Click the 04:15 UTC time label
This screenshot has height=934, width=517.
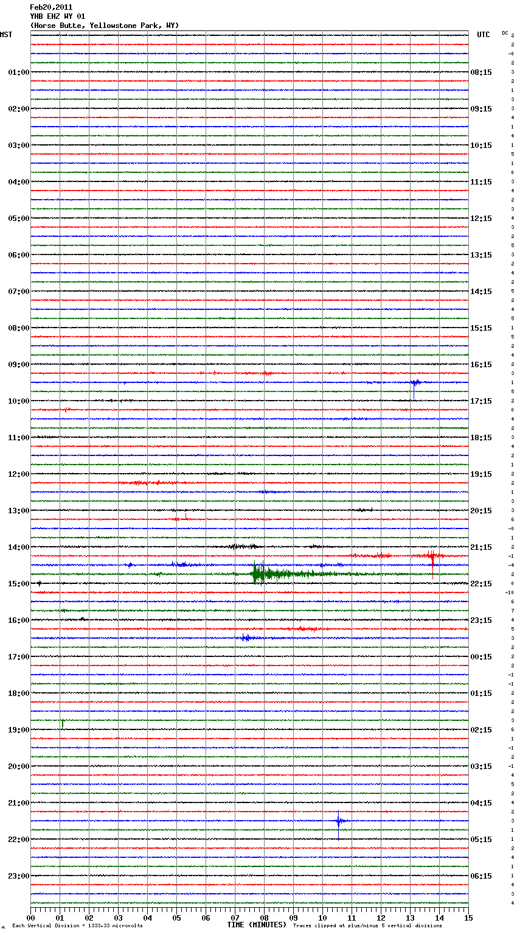click(x=481, y=803)
